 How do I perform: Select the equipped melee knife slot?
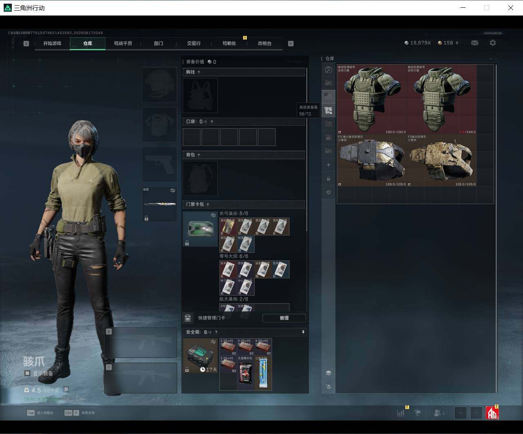pos(160,204)
